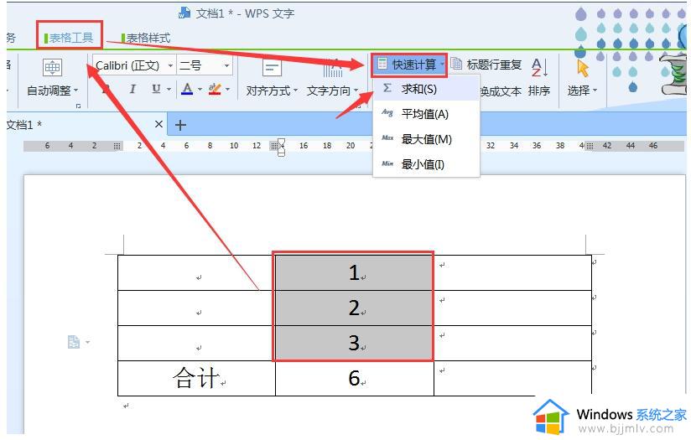Click the 标题行重复 button
Image resolution: width=691 pixels, height=440 pixels.
(486, 65)
